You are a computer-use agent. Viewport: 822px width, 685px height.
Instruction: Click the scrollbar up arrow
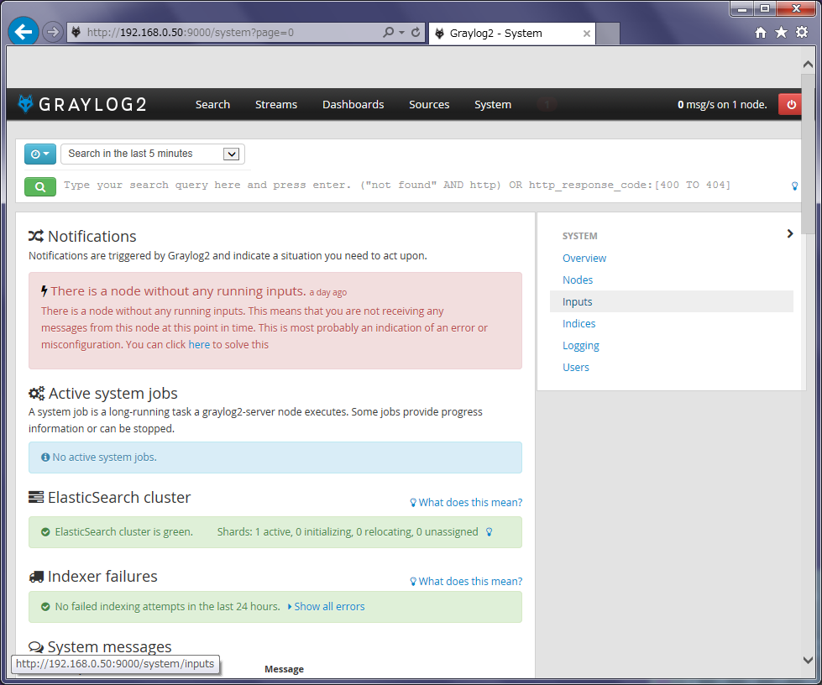pyautogui.click(x=808, y=65)
